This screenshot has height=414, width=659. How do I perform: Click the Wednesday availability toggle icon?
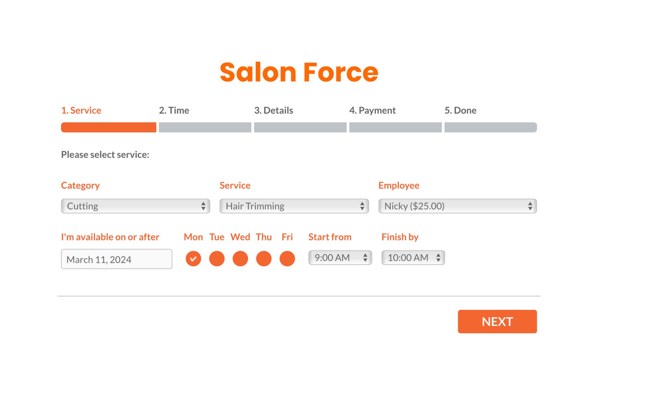240,257
